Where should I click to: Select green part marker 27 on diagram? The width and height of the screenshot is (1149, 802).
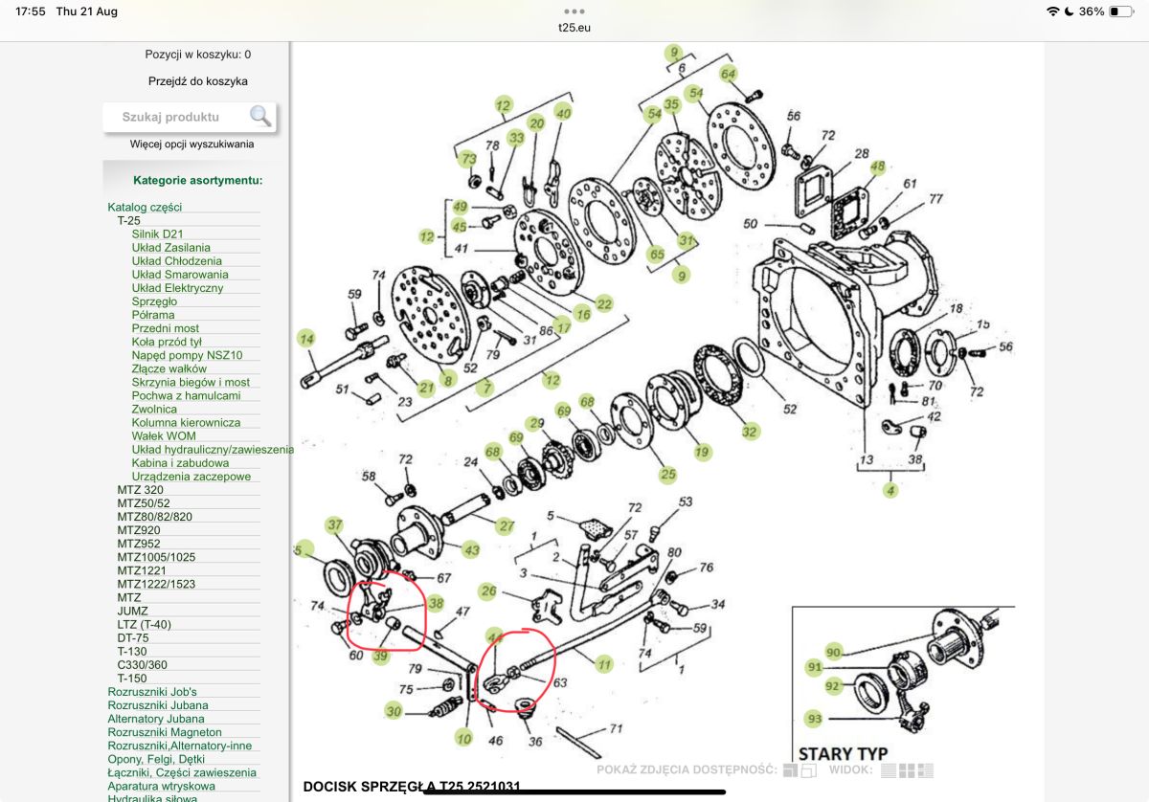point(507,525)
